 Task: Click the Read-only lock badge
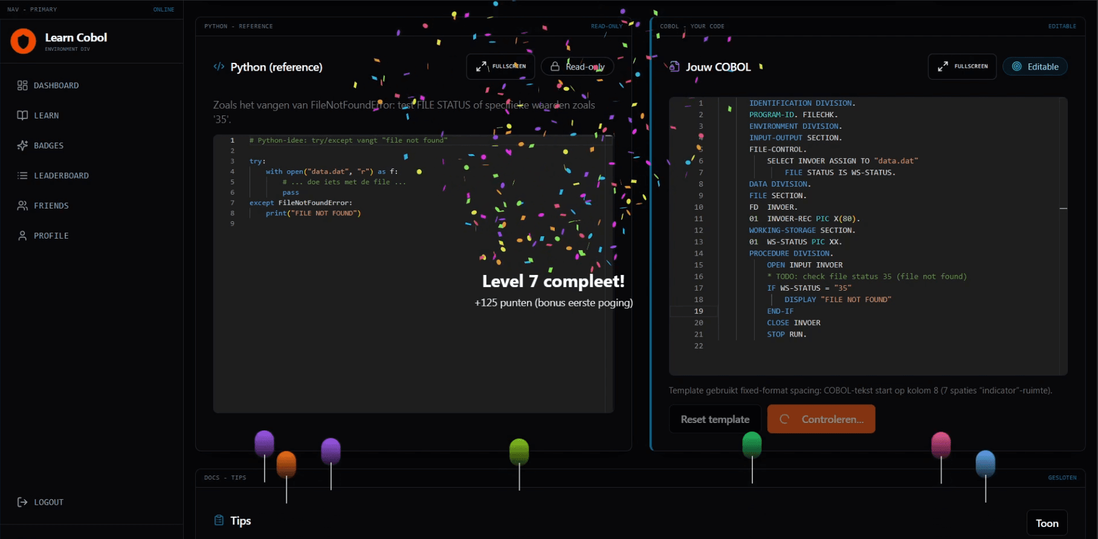click(x=577, y=66)
